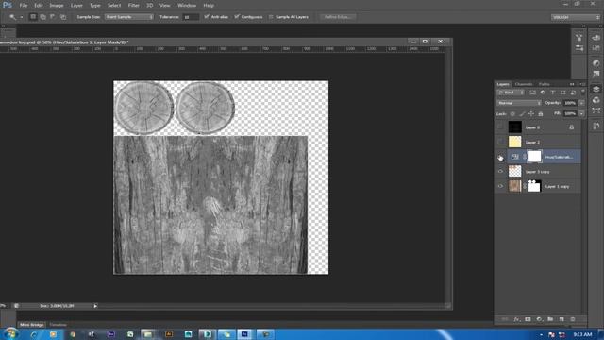This screenshot has height=340, width=604.
Task: Open the Window menu
Action: [x=187, y=6]
